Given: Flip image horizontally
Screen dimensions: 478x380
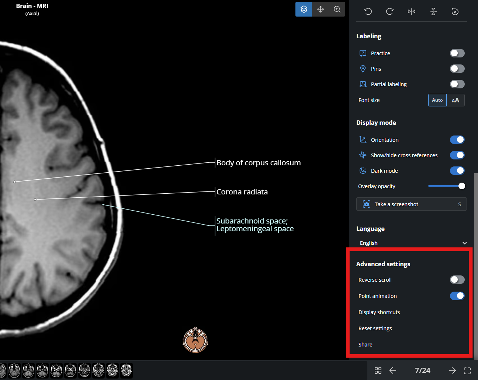Looking at the screenshot, I should pyautogui.click(x=412, y=11).
